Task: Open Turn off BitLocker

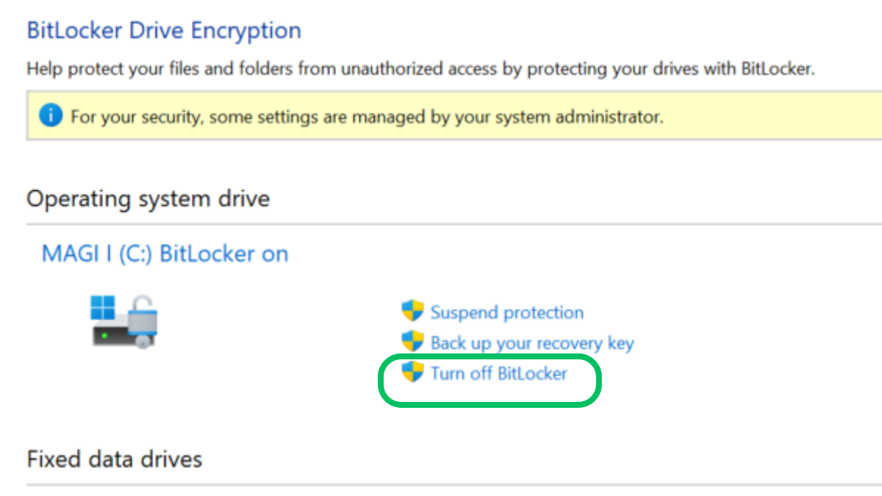Action: (499, 374)
